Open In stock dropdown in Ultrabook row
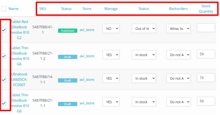Screen dimensions: 220x115 (x=144, y=78)
